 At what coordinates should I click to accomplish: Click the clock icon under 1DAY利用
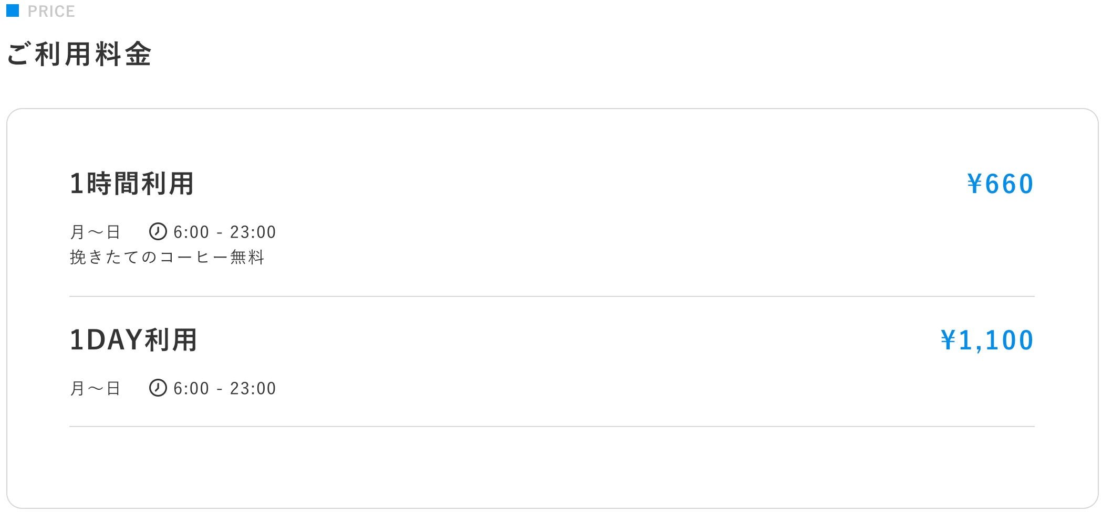[158, 388]
